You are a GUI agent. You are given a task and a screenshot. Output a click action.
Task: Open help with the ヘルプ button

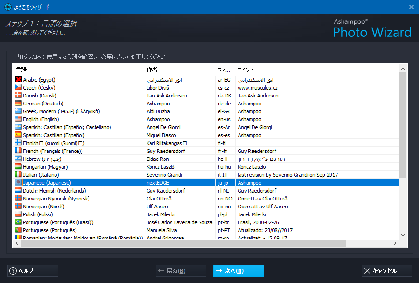click(33, 271)
